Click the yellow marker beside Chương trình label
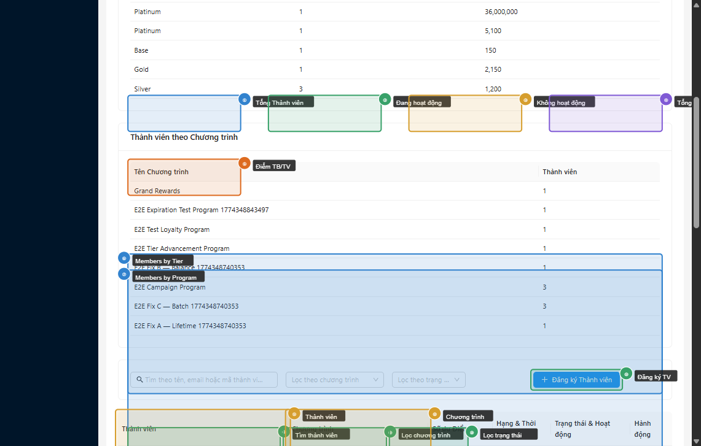 tap(434, 414)
